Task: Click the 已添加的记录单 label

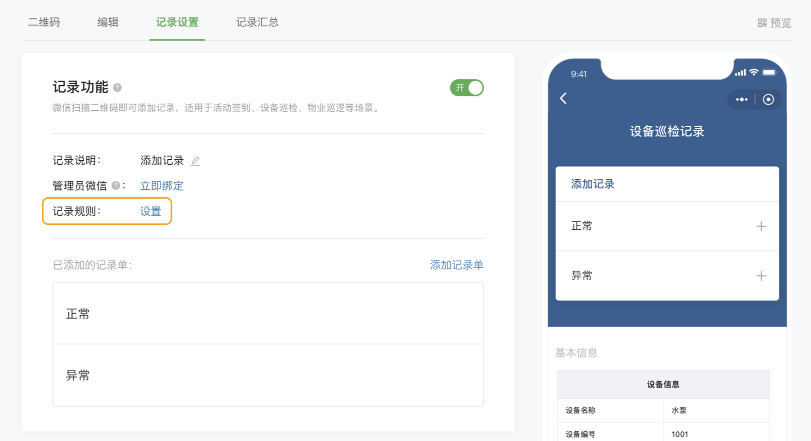Action: click(92, 265)
